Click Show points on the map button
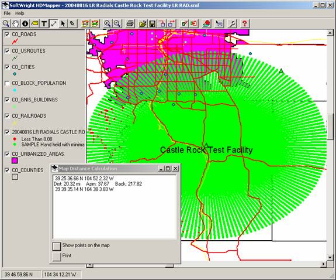 point(57,246)
